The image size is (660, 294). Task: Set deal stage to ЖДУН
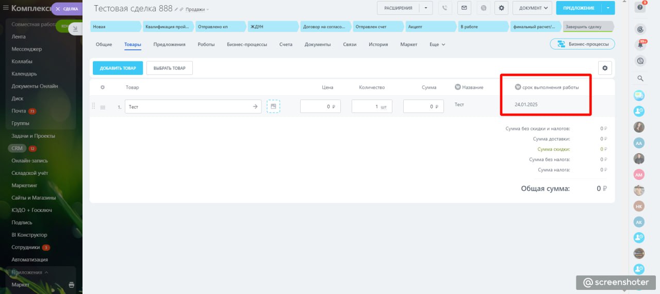[x=272, y=26]
